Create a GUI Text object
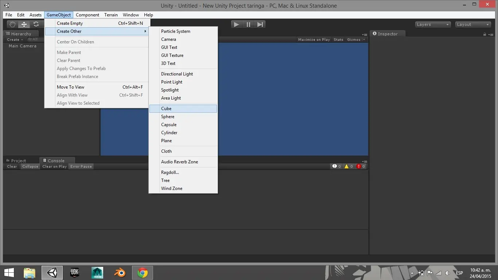Image resolution: width=498 pixels, height=280 pixels. coord(183,47)
